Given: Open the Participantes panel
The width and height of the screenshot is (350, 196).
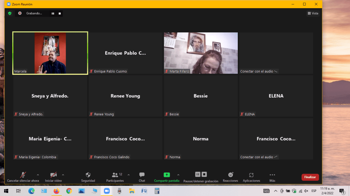Looking at the screenshot, I should [115, 175].
